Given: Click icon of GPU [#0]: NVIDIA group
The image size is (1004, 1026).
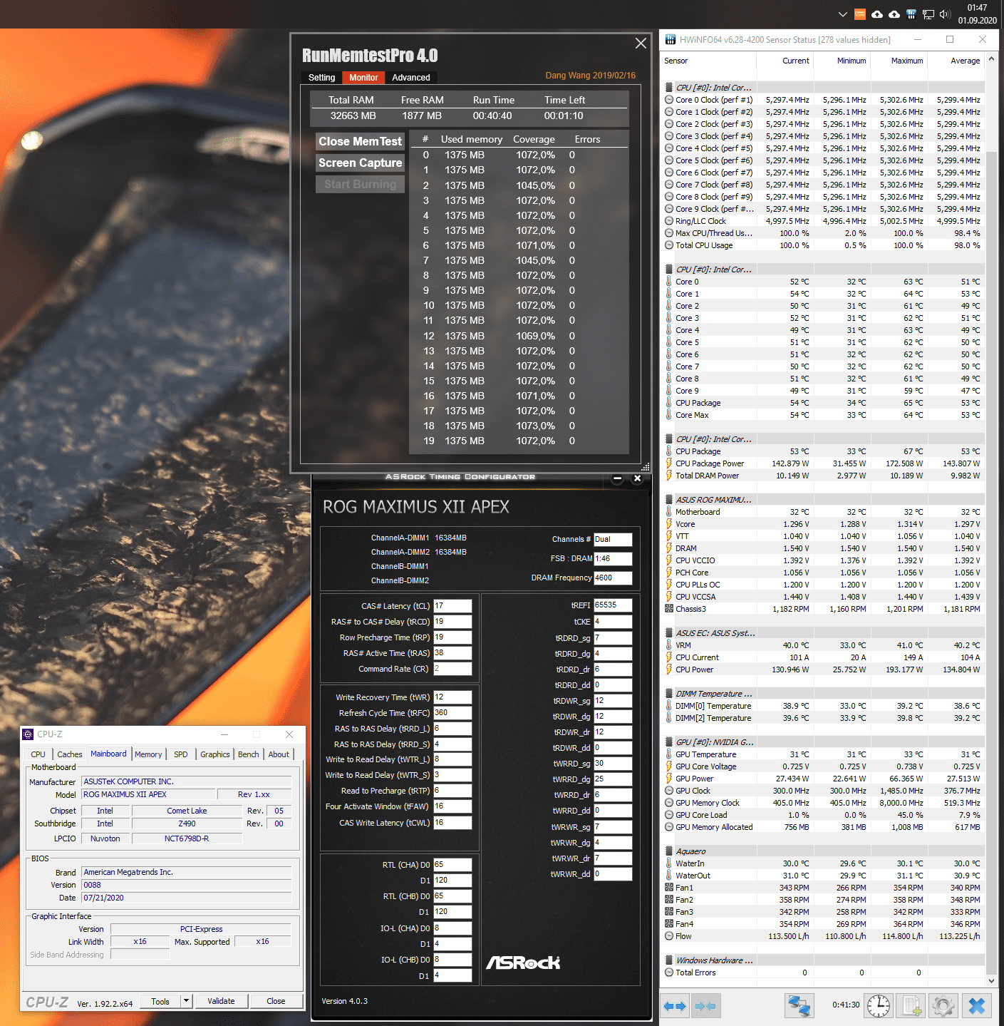Looking at the screenshot, I should point(668,742).
